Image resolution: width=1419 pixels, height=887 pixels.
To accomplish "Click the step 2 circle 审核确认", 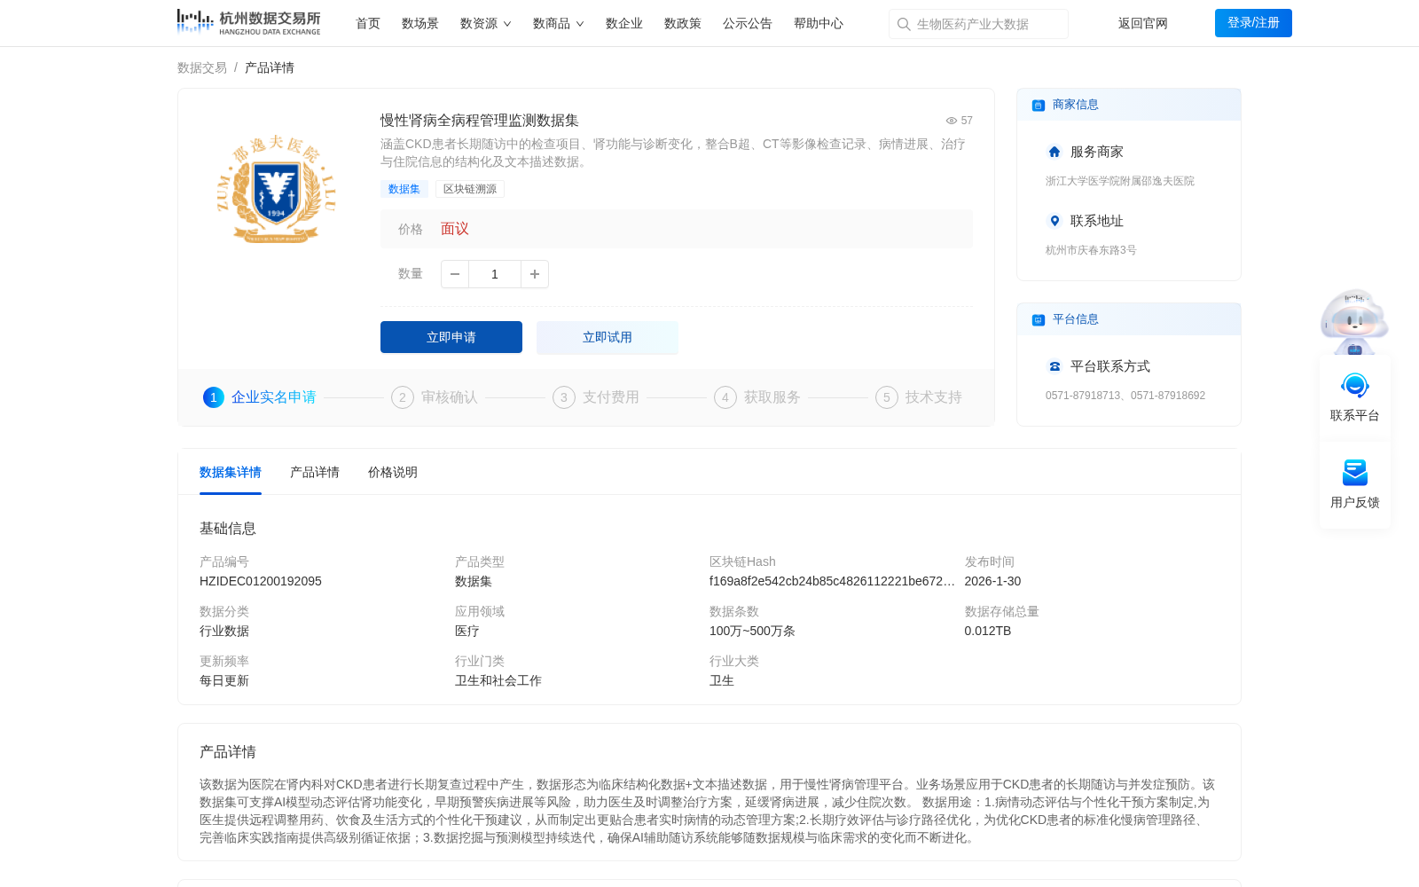I will (x=403, y=397).
